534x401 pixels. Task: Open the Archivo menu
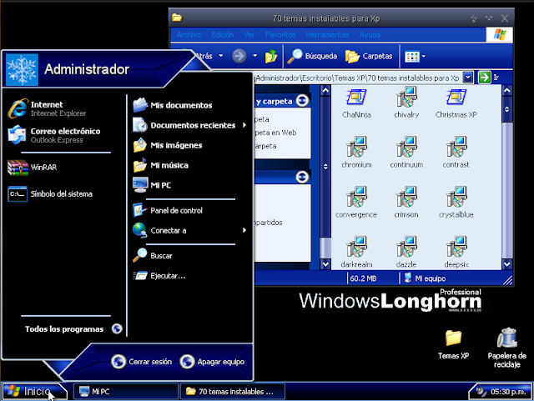189,35
